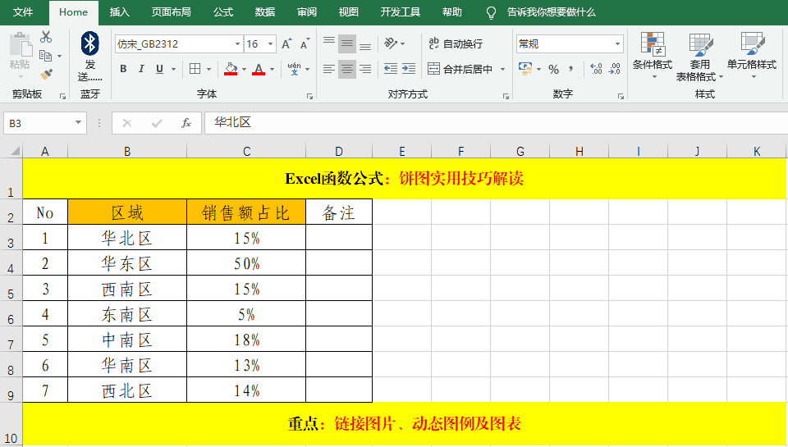Open the number format dropdown 常规
This screenshot has width=788, height=447.
(617, 44)
